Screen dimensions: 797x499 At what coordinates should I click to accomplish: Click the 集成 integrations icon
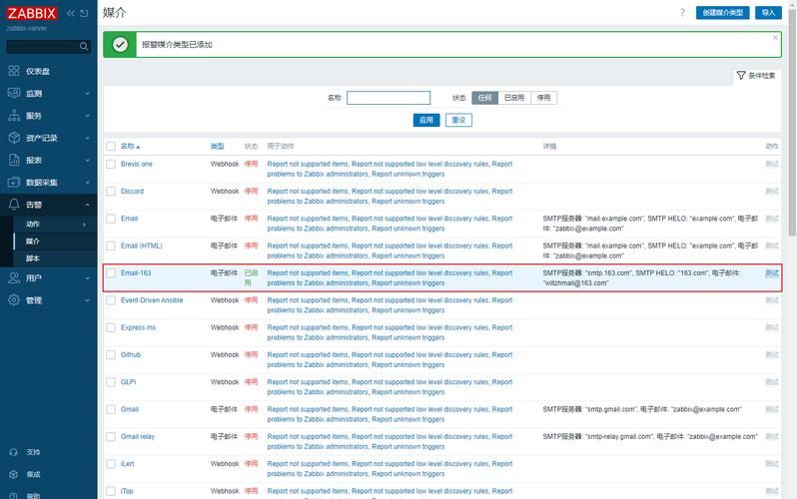[x=14, y=474]
